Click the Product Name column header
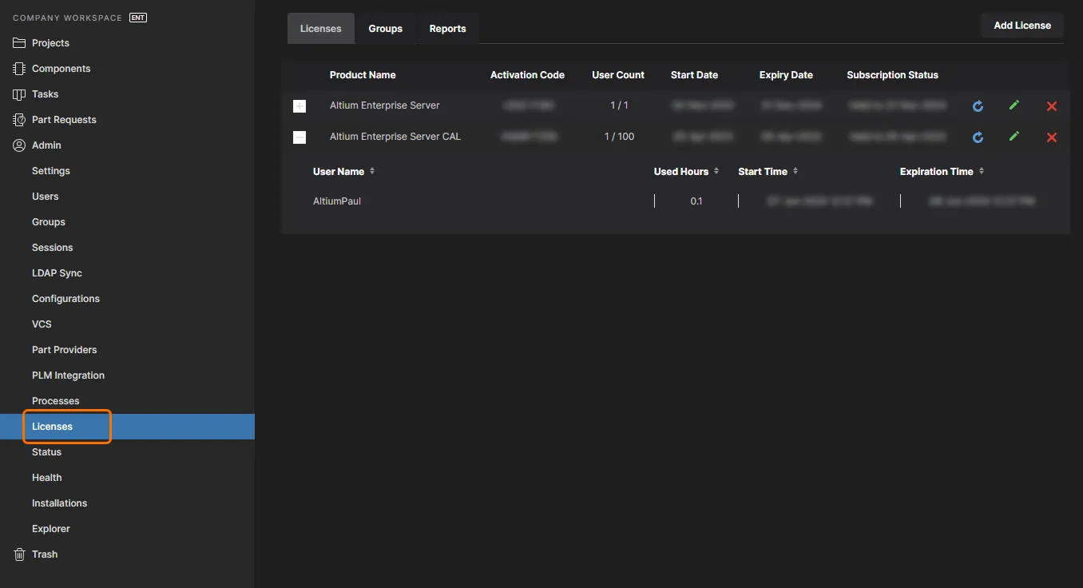The image size is (1083, 588). (363, 75)
